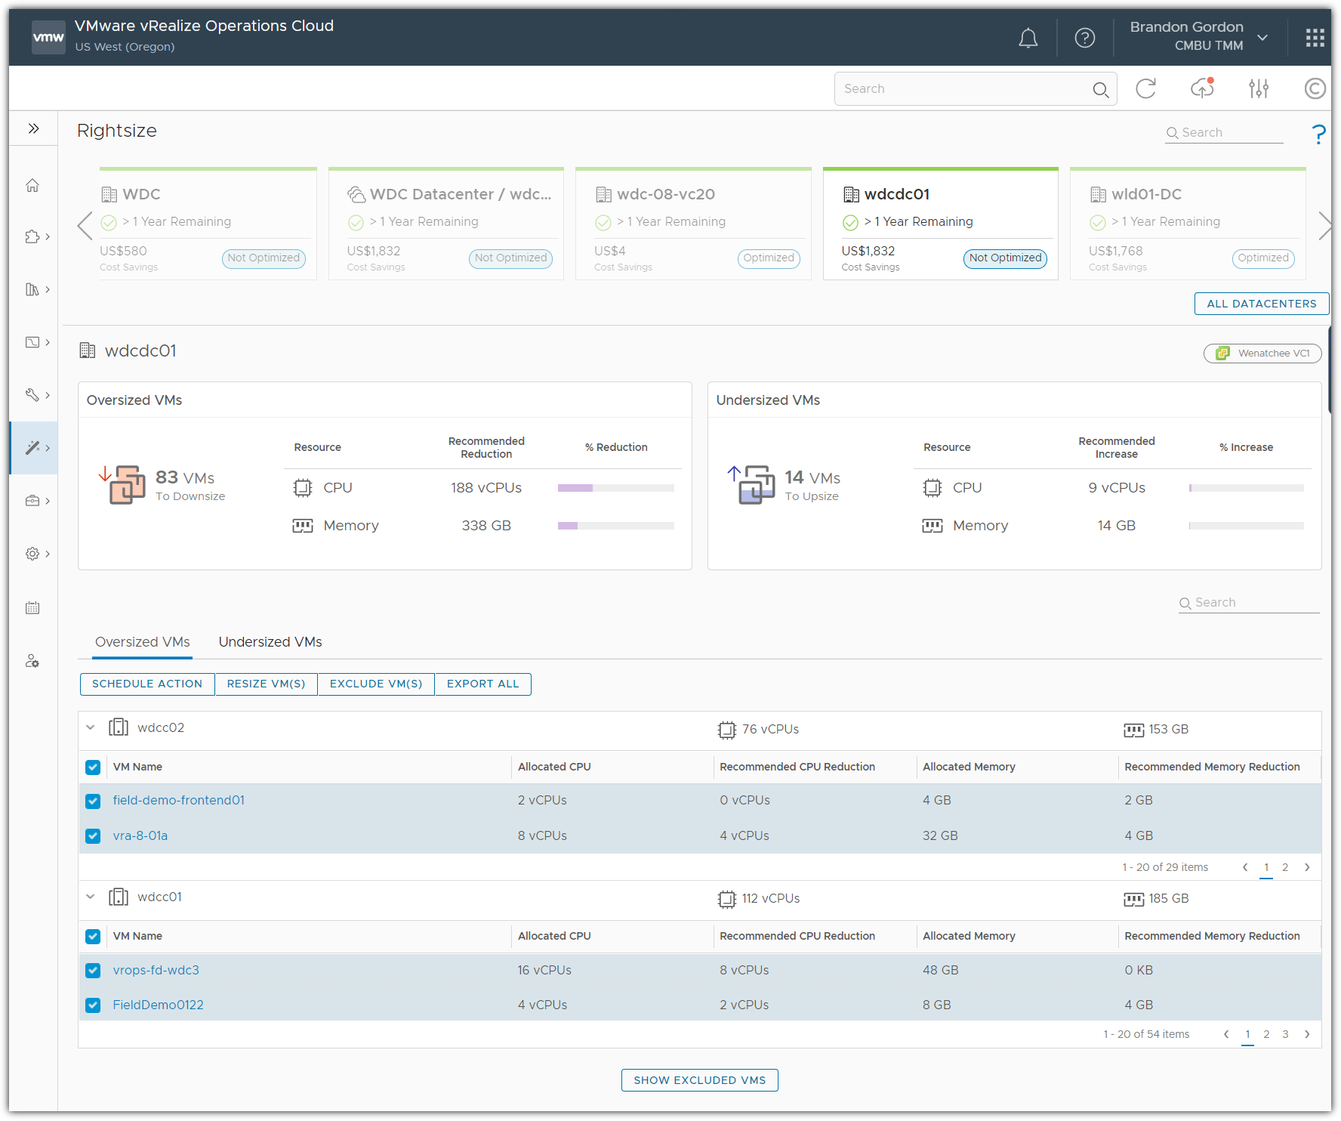Go to page 3 of wdcc01 items

pos(1285,1034)
